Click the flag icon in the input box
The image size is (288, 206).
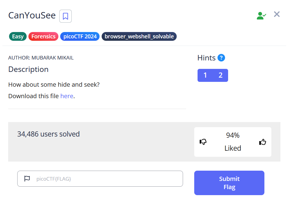tap(27, 179)
